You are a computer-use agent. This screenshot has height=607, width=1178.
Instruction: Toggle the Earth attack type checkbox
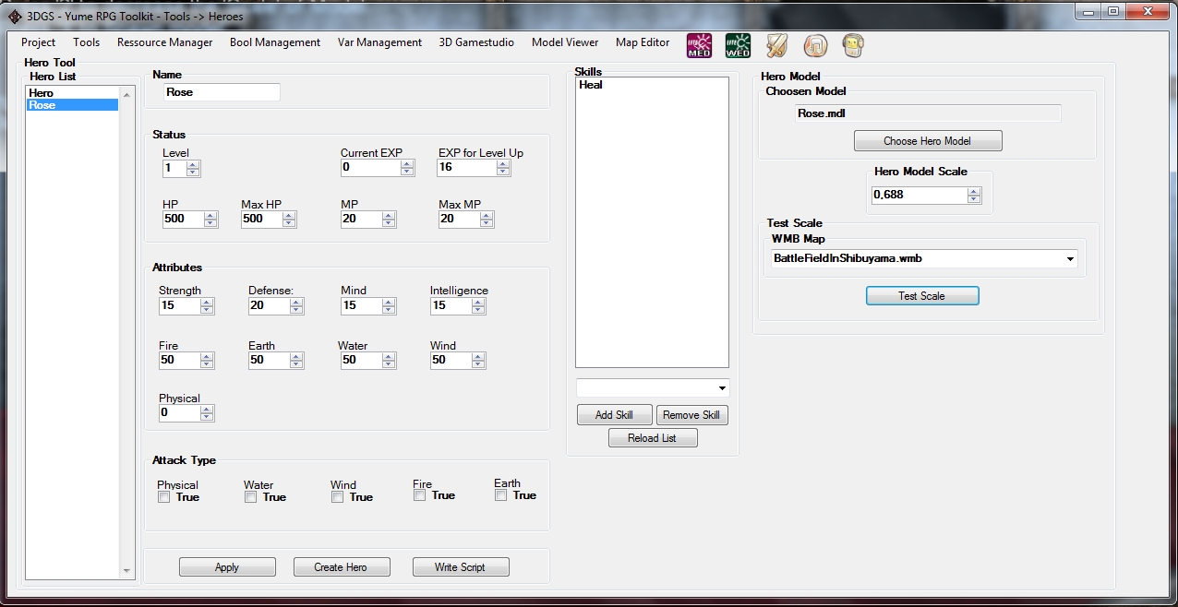click(500, 495)
